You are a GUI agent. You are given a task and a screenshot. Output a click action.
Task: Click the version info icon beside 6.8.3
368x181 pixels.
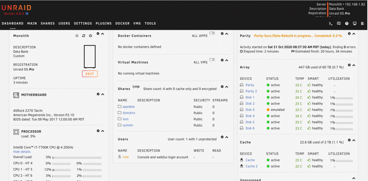pos(27,14)
